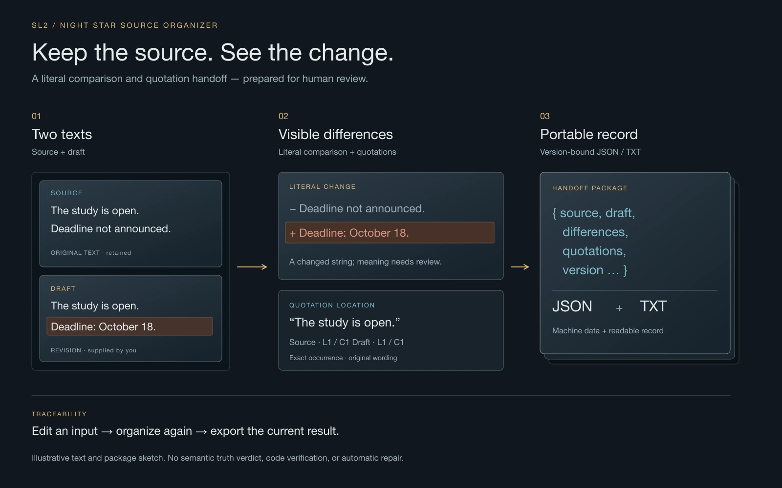This screenshot has width=782, height=488.
Task: Click the "Literal comparison + quotations" caption
Action: click(337, 152)
